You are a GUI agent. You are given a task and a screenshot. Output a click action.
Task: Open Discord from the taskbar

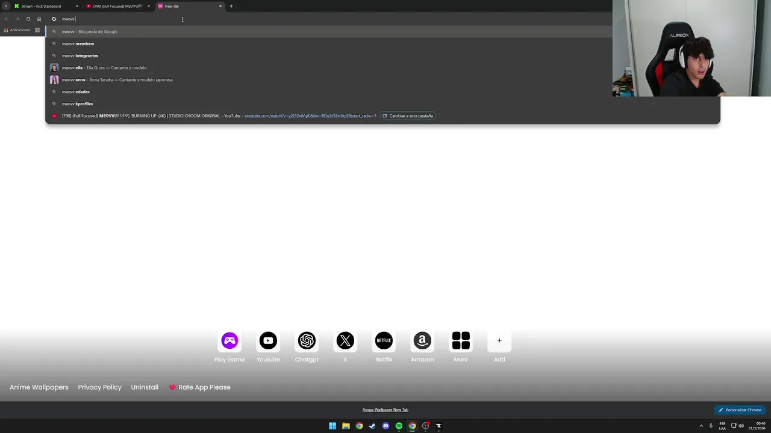[x=385, y=426]
